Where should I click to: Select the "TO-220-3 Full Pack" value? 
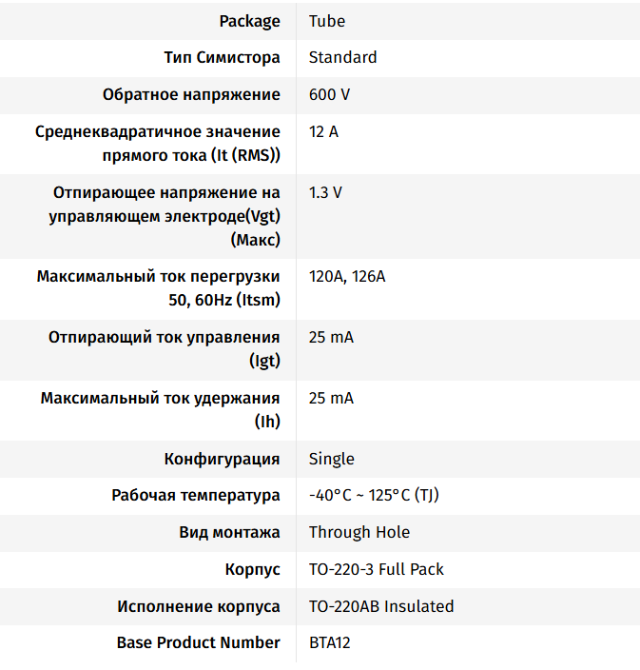tap(377, 569)
